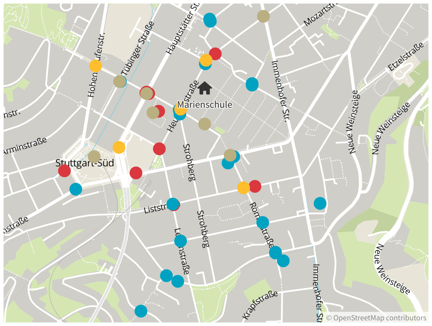Click the tan marker at top of Immenhofer Str.
Screen dimensions: 432x326
pyautogui.click(x=263, y=16)
